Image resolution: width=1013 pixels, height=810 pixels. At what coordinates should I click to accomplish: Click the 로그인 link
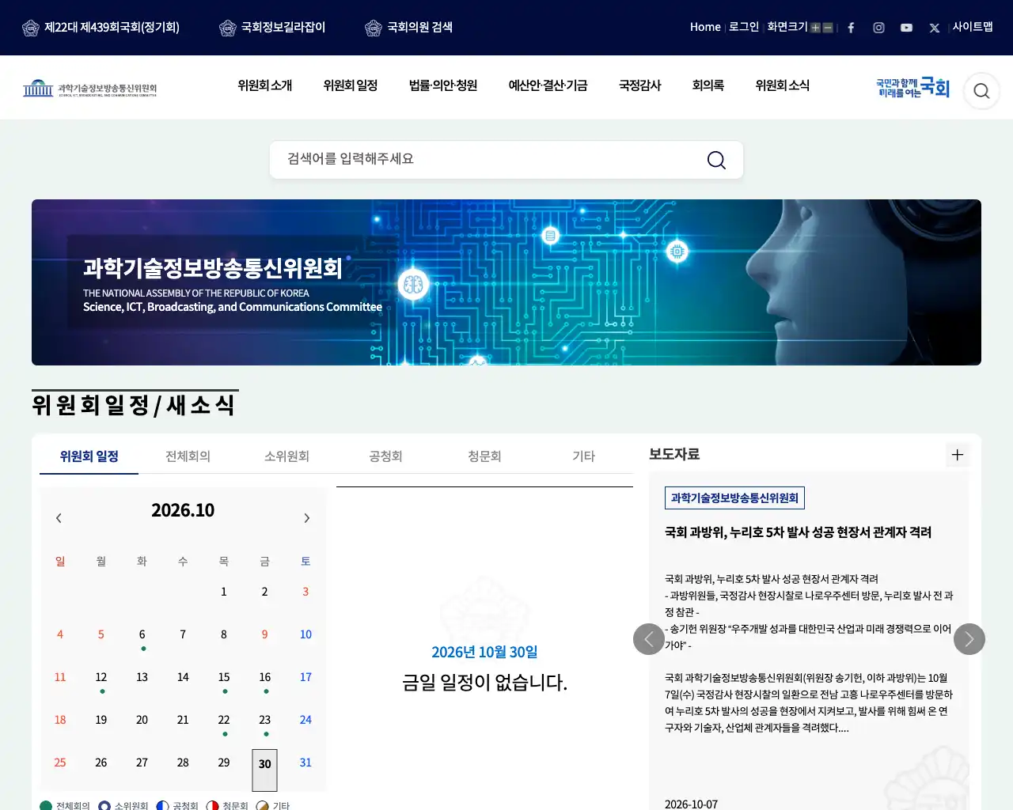[x=744, y=27]
